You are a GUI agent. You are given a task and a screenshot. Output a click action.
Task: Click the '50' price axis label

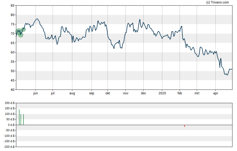pyautogui.click(x=13, y=71)
